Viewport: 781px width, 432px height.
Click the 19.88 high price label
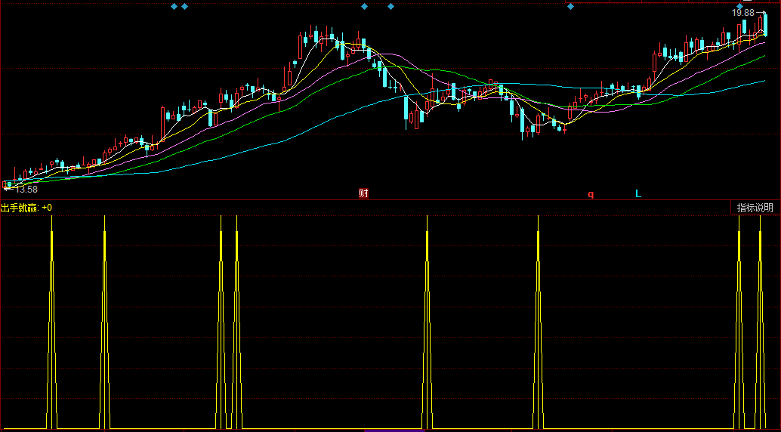tap(742, 13)
